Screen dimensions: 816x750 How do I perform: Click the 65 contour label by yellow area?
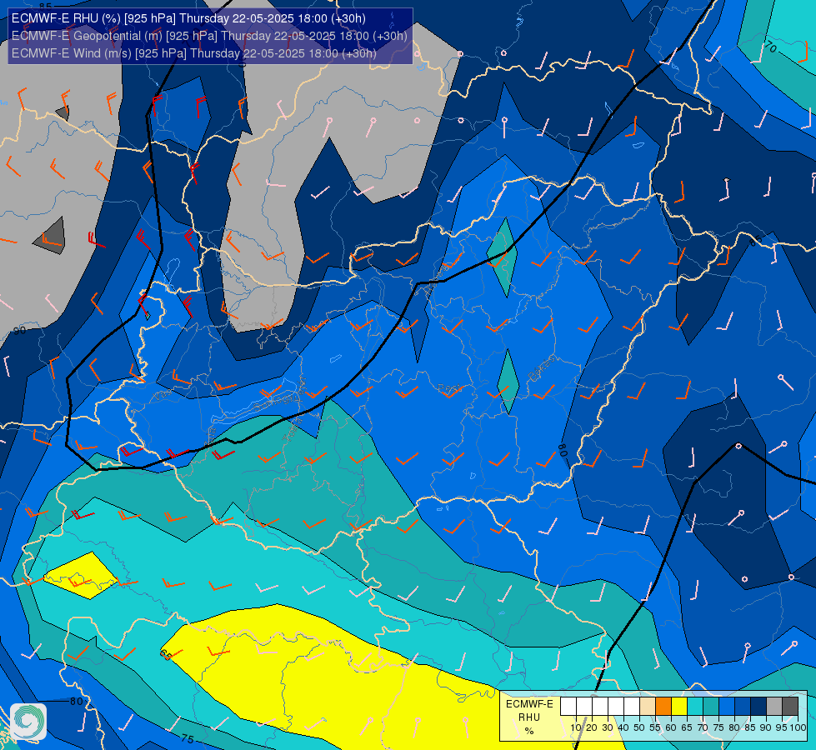[x=166, y=655]
